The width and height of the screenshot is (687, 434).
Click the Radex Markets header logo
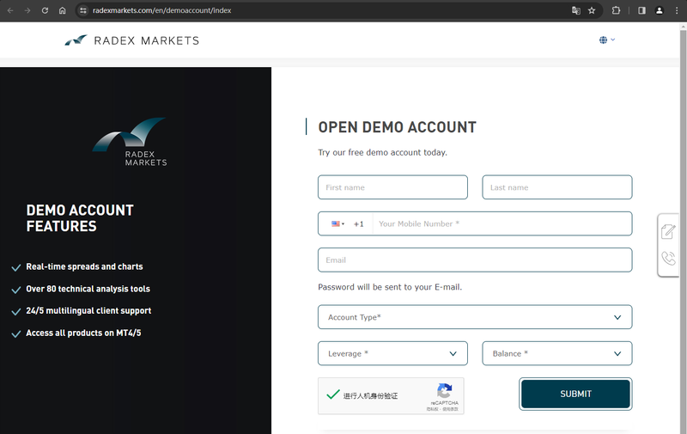[x=132, y=40]
